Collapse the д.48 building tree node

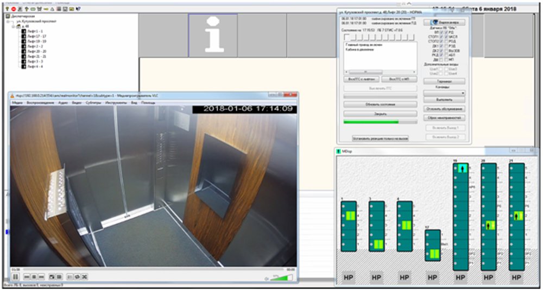click(x=14, y=26)
